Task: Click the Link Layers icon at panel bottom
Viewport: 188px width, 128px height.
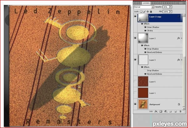Action: (151, 112)
